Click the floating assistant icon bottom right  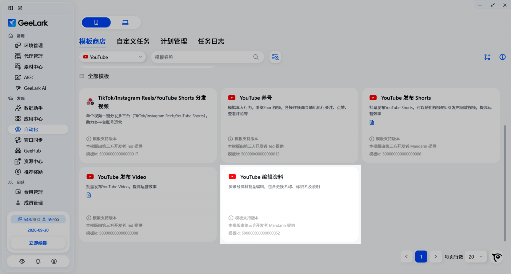tap(497, 257)
